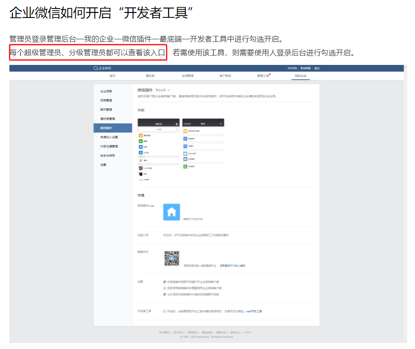Click the 用户协议 footer link

point(178,333)
